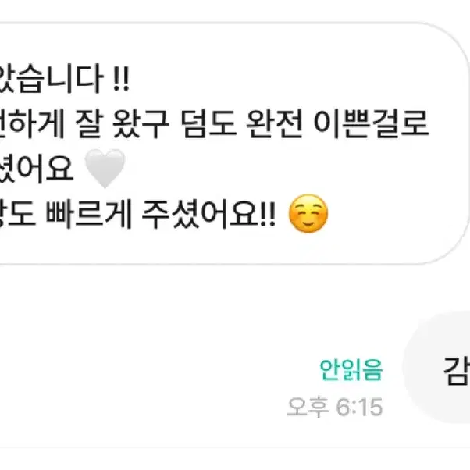Viewport: 470px width, 470px height.
Task: Select the words 잘 왔구 in message
Action: click(123, 124)
